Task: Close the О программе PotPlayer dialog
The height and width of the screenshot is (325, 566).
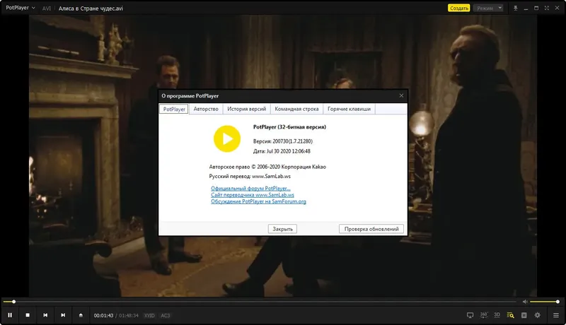Action: pyautogui.click(x=401, y=95)
